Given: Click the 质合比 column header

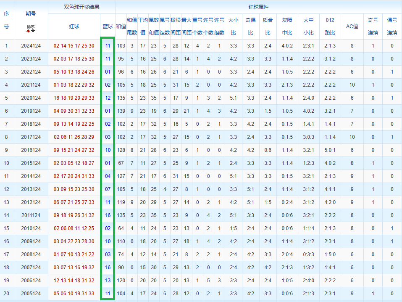Looking at the screenshot, I should point(268,26).
